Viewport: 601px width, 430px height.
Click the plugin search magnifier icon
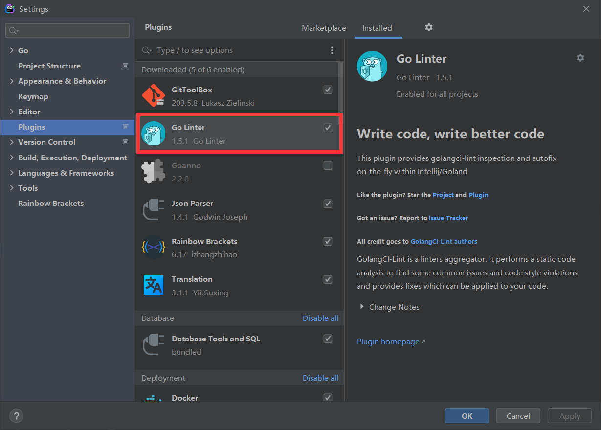click(147, 50)
